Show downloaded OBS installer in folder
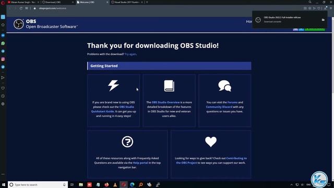334x188 pixels. (x=323, y=20)
